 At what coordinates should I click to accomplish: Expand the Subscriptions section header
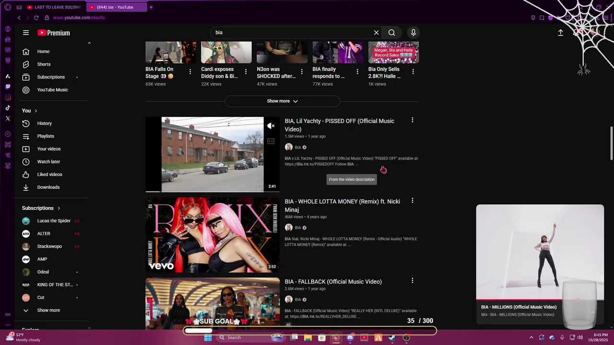[x=41, y=208]
